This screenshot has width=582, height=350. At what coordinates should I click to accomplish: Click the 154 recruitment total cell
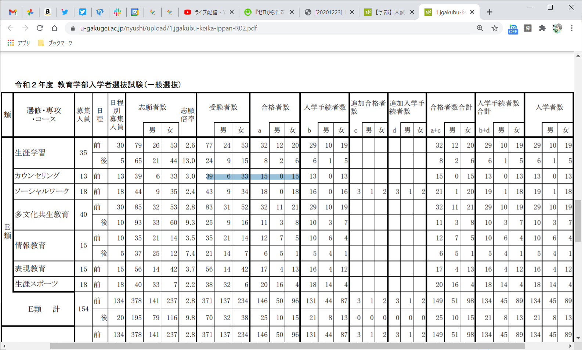[83, 309]
